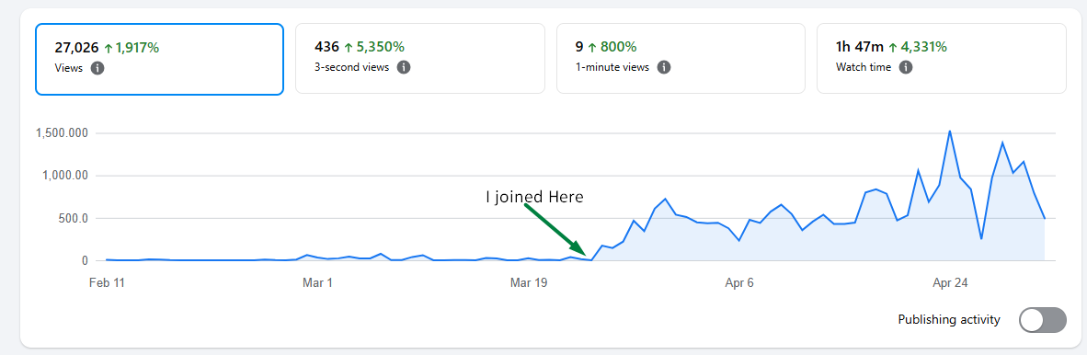Click the Apr 6 date axis label
The image size is (1087, 355).
coord(739,283)
